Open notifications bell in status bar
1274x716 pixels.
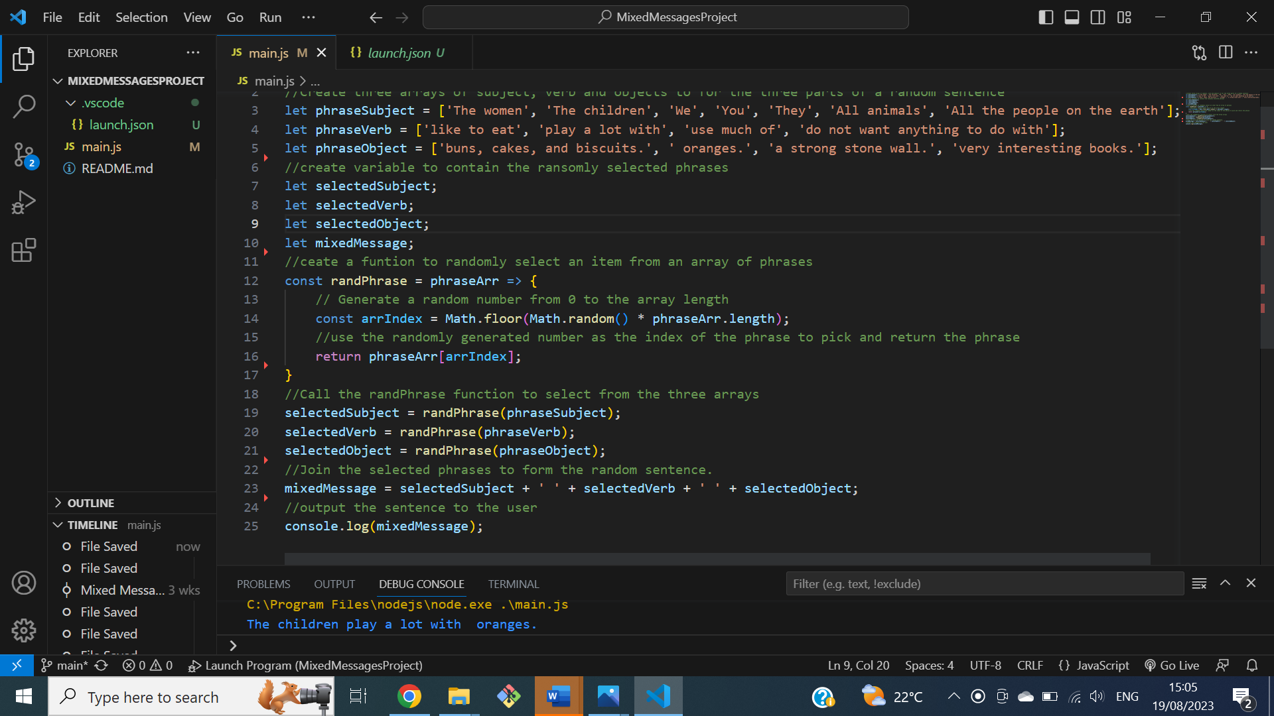pyautogui.click(x=1252, y=665)
